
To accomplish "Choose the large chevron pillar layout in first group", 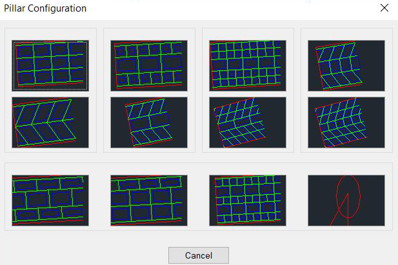I will click(x=50, y=122).
